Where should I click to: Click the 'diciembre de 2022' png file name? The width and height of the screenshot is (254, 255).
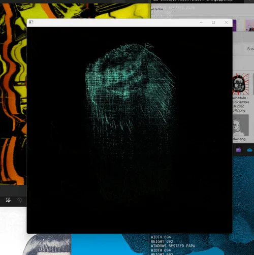(241, 104)
